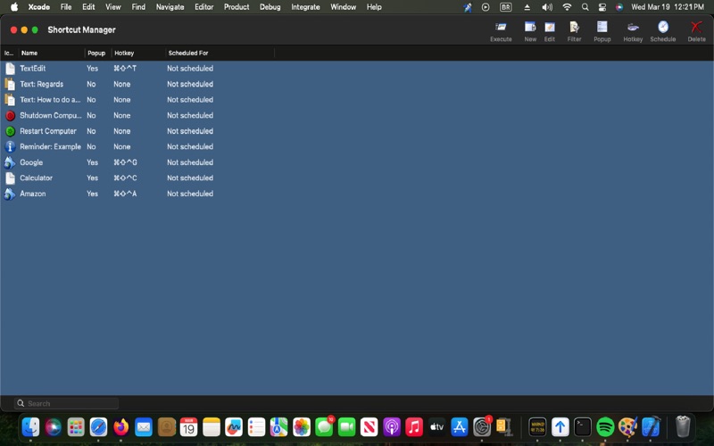Click the green Restart Computer icon

tap(10, 131)
